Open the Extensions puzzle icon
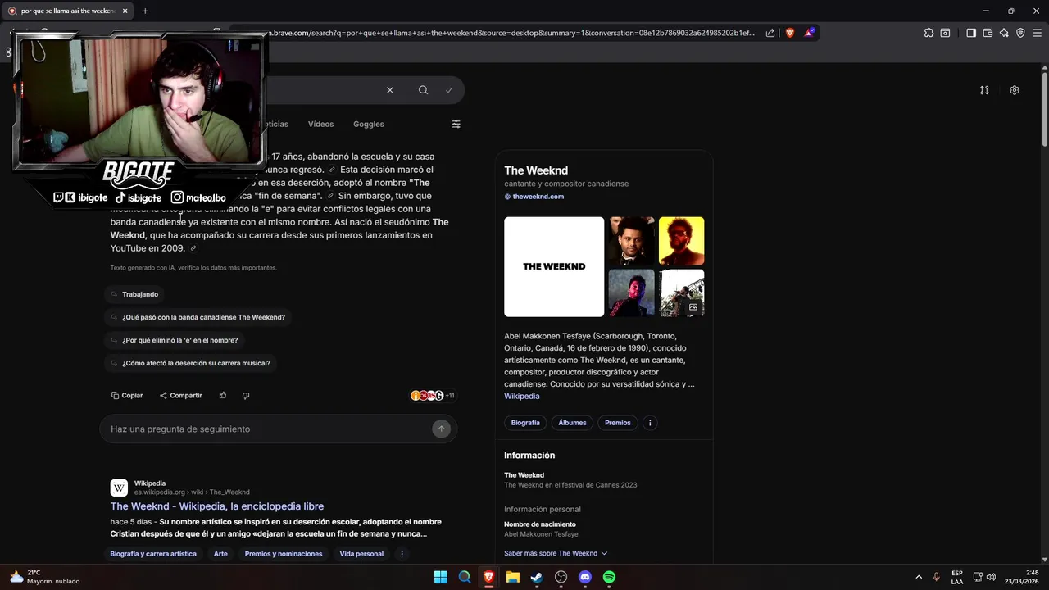Screen dimensions: 1049x590 [929, 33]
